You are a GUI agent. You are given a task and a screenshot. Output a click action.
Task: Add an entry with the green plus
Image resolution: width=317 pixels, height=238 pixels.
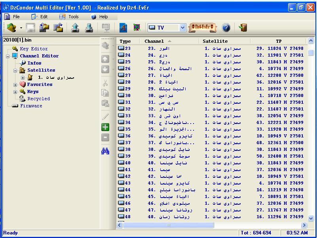105,127
